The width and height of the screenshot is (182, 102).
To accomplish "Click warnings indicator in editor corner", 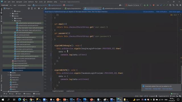I will point(172,15).
